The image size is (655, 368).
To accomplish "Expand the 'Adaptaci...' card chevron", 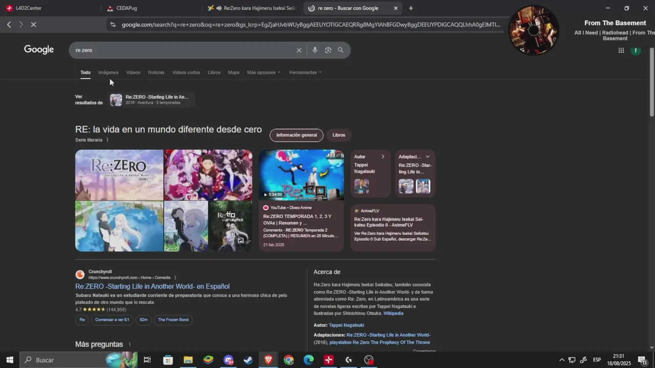I will pos(427,156).
